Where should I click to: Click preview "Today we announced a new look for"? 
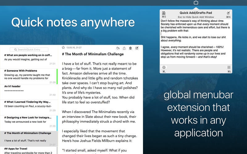(25, 122)
